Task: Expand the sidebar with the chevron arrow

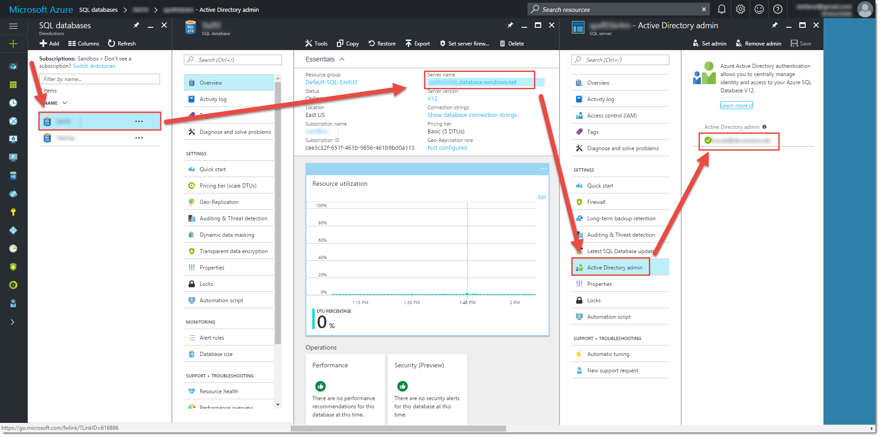Action: tap(13, 322)
